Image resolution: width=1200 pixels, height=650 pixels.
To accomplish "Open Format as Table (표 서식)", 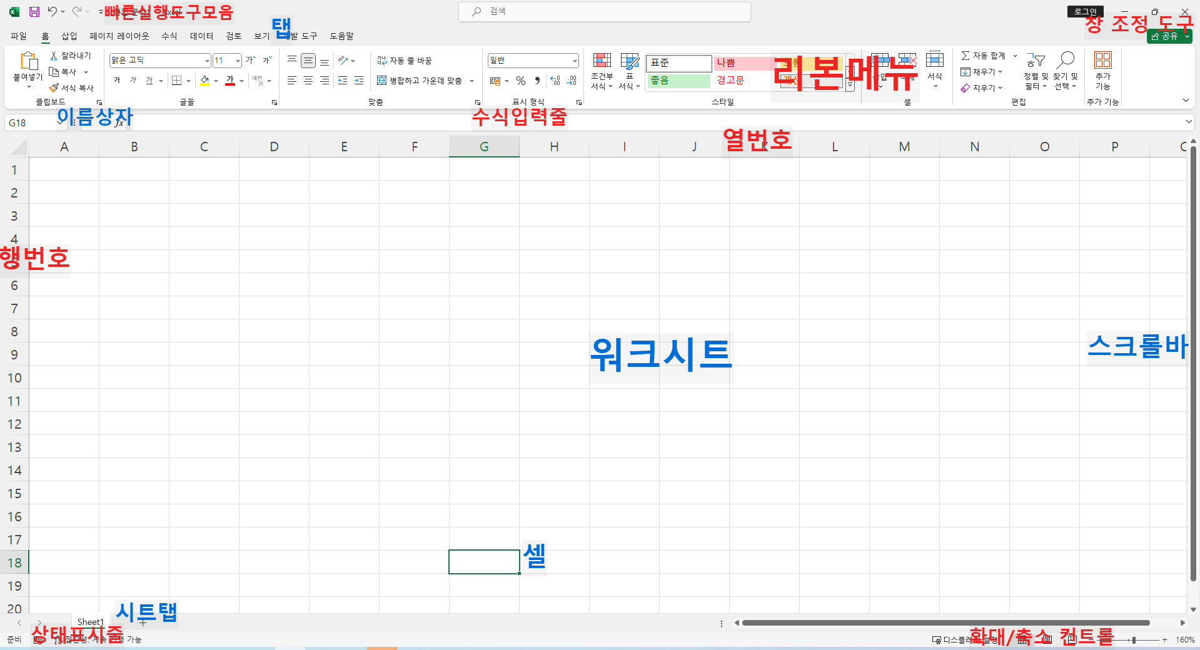I will (x=629, y=71).
